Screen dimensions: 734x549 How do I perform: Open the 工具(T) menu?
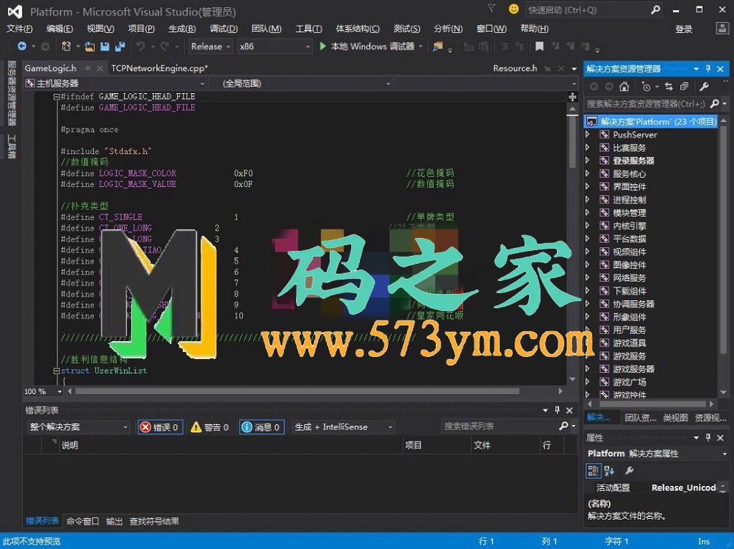click(x=308, y=29)
